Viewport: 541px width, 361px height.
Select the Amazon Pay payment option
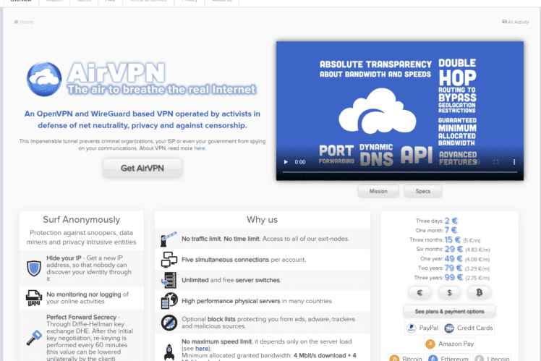450,344
